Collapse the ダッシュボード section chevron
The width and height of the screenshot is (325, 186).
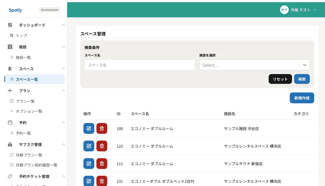pos(63,25)
